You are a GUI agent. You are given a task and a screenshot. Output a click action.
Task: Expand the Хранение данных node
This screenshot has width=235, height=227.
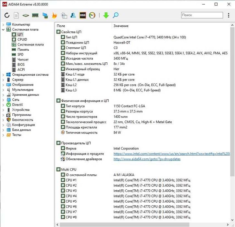coord(3,95)
